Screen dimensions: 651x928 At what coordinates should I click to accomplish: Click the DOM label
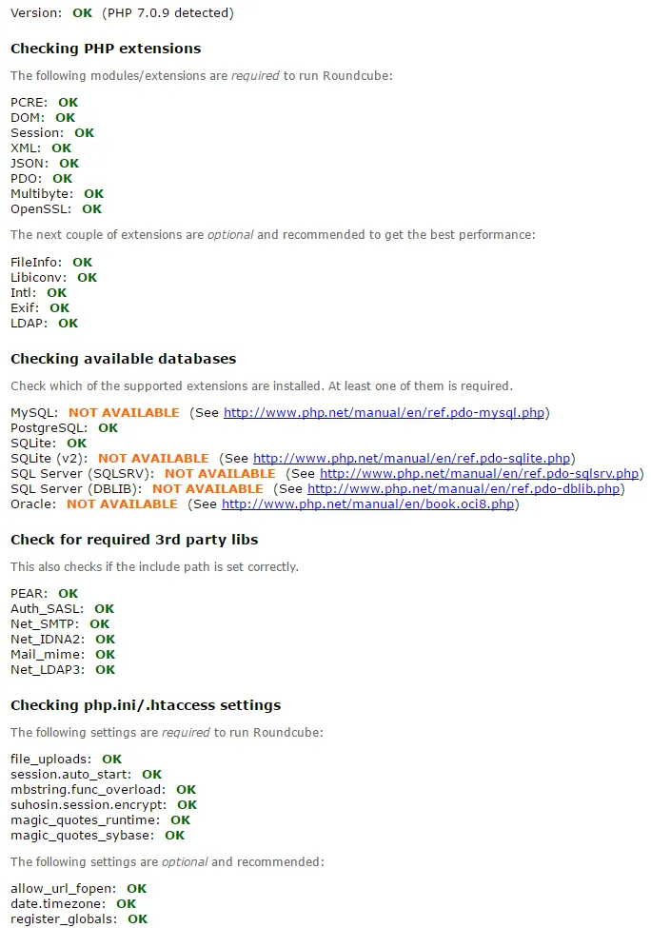pos(28,118)
